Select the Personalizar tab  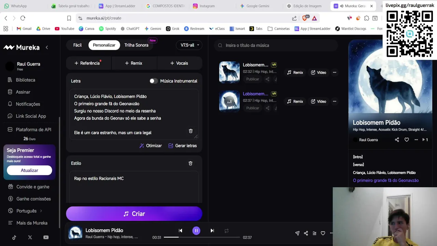[104, 45]
